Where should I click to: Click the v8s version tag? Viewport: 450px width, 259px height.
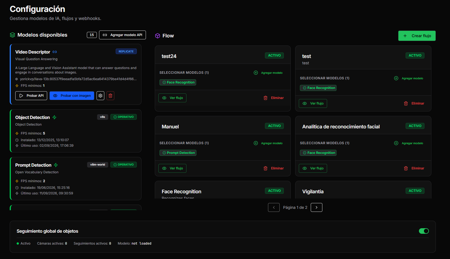(x=102, y=117)
